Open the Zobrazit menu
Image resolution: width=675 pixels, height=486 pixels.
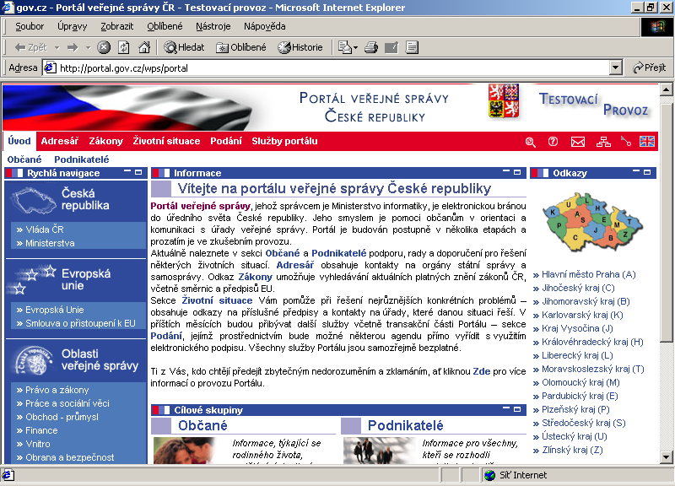pyautogui.click(x=117, y=26)
